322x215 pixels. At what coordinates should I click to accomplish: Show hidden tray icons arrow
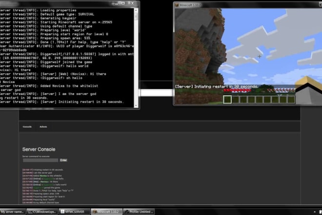[x=315, y=212]
